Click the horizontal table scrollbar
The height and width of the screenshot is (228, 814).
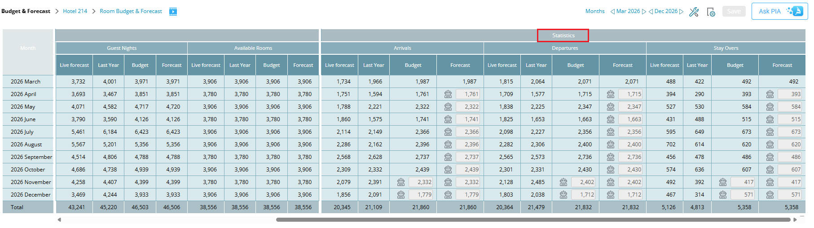(533, 220)
